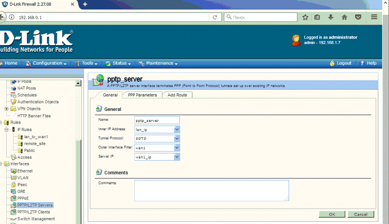Open the Pocket icon in toolbar
389x224 pixels.
(x=358, y=17)
